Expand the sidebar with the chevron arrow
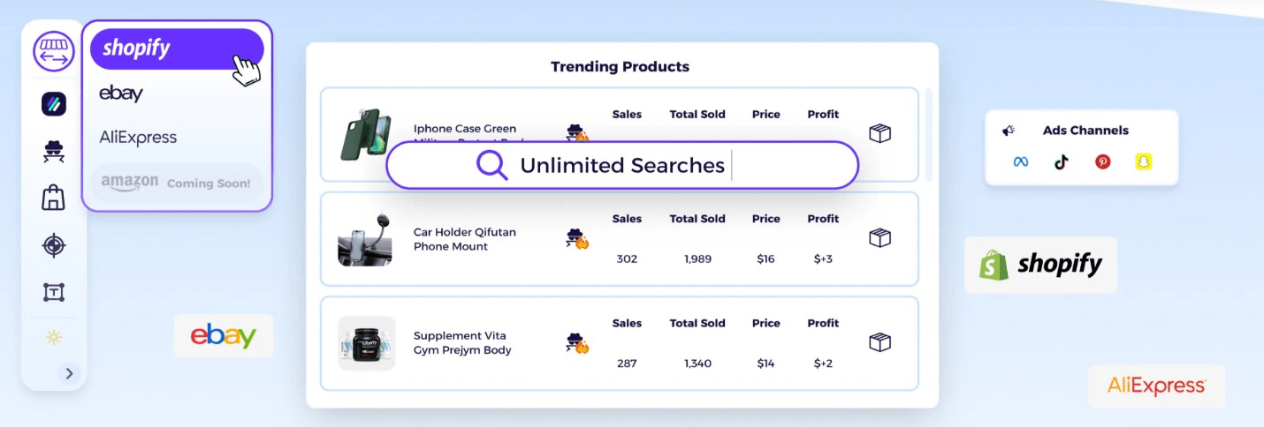This screenshot has width=1264, height=427. coord(69,373)
